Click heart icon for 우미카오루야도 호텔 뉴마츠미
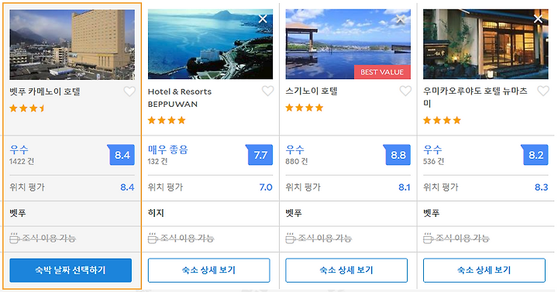 click(543, 91)
